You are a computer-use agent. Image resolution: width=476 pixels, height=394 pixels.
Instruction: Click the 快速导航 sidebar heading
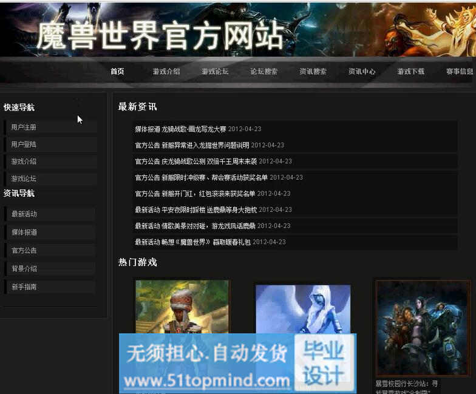[19, 107]
